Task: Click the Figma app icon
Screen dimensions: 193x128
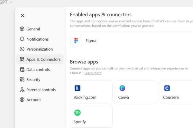Action: (76, 41)
